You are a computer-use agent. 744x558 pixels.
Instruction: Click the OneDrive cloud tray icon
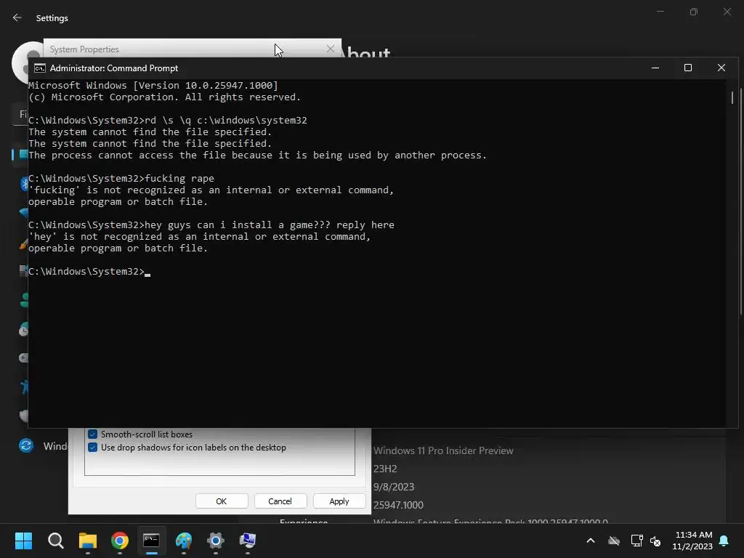[614, 541]
